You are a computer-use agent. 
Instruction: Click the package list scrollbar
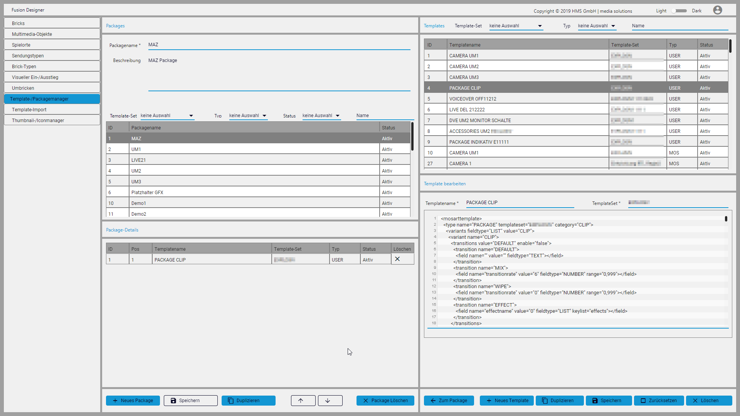click(412, 137)
